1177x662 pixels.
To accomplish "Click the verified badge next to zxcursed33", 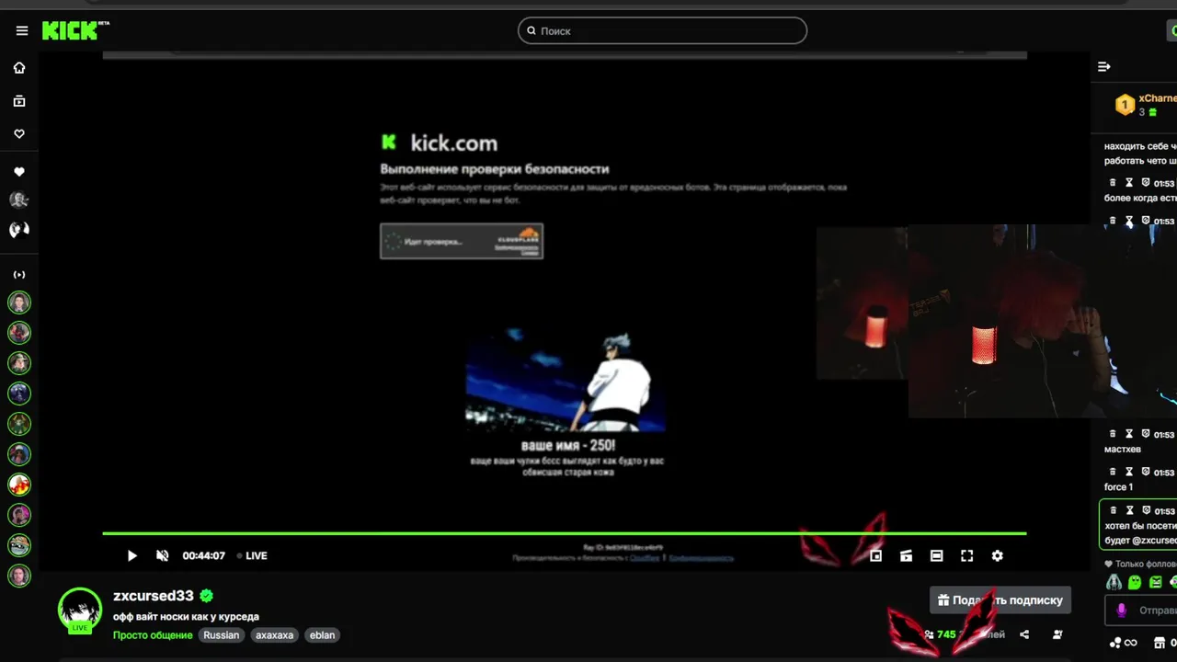I will point(207,596).
